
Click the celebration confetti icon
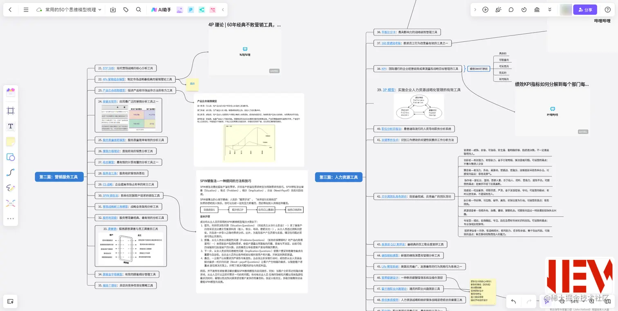(498, 9)
